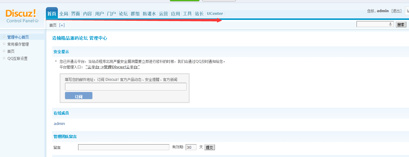This screenshot has height=157, width=409.
Task: Open the 云平台->管理Discuz!云平台 link
Action: point(113,67)
